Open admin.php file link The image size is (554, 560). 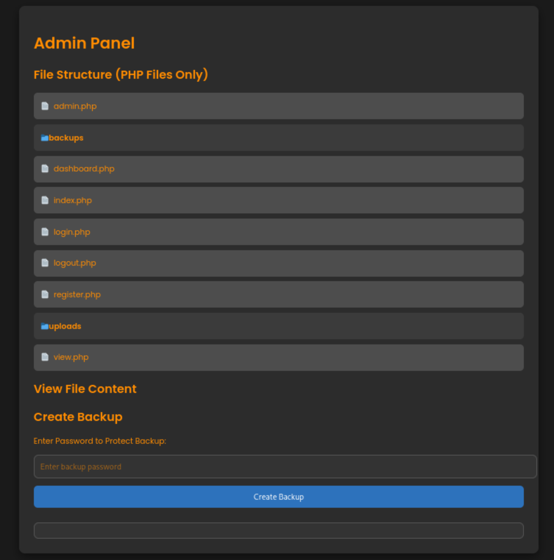(x=75, y=106)
